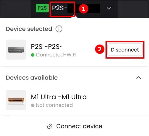Select the P2S -P2S- device name label
Screen dimensions: 149x136
click(46, 47)
